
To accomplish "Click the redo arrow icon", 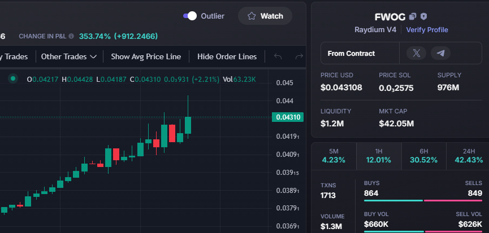I will click(x=299, y=56).
